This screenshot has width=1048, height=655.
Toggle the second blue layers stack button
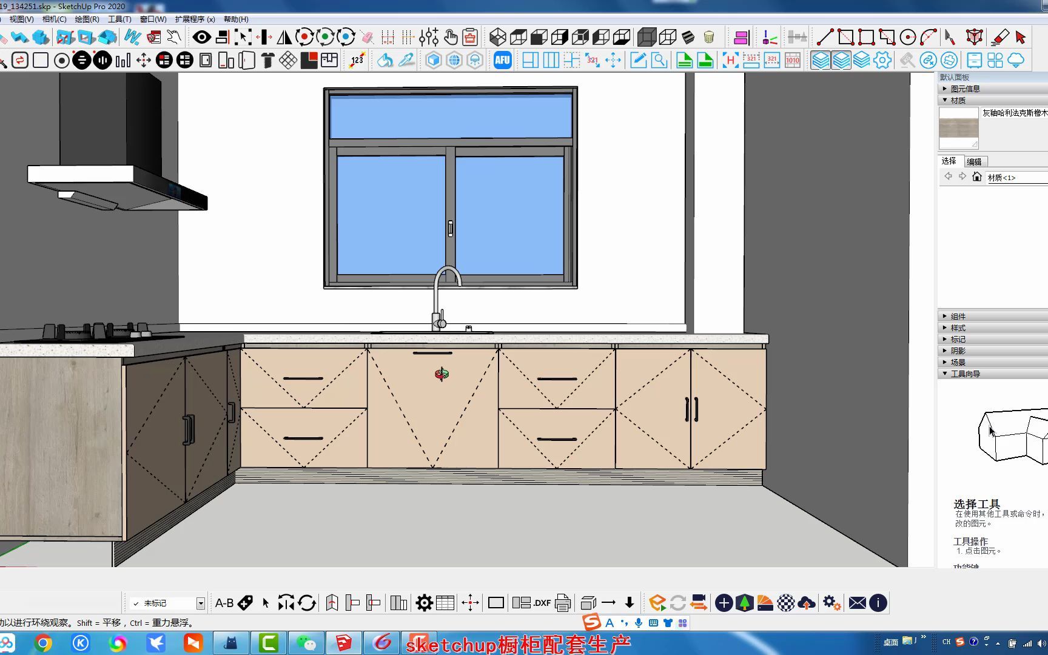coord(841,60)
